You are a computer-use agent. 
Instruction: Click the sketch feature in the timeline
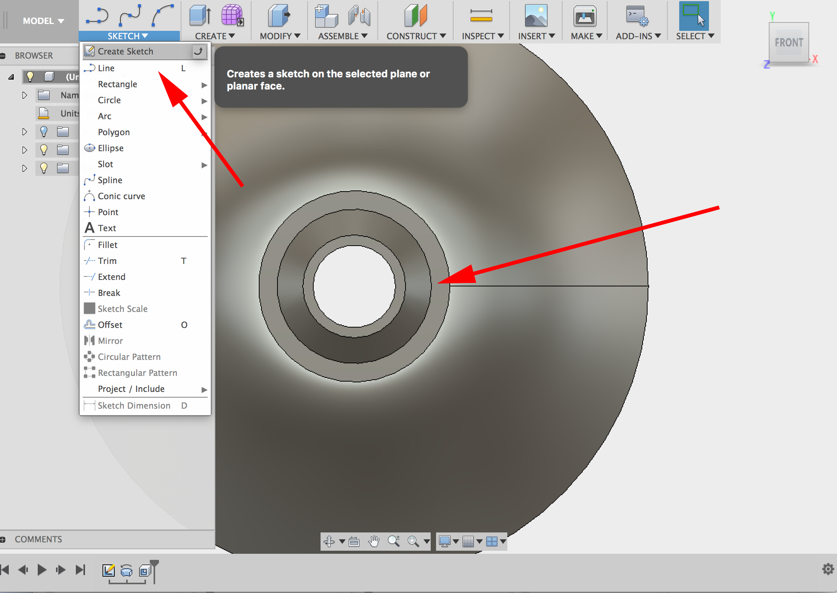(x=109, y=571)
